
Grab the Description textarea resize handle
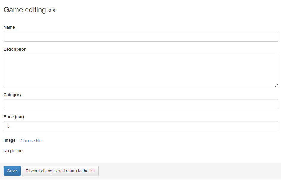coord(277,86)
